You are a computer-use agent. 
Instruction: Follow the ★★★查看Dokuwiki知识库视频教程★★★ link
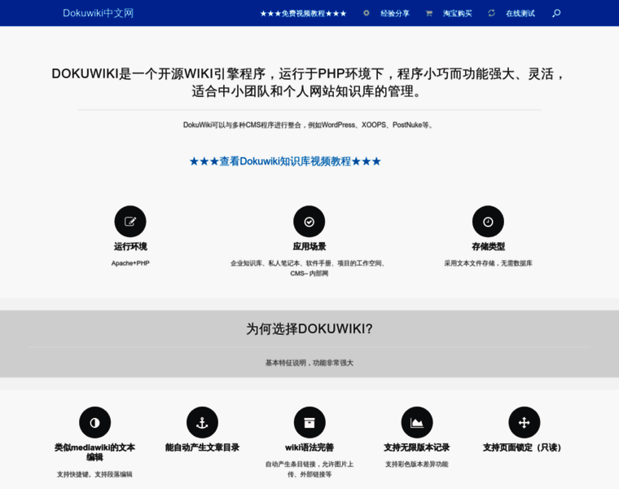(x=285, y=161)
